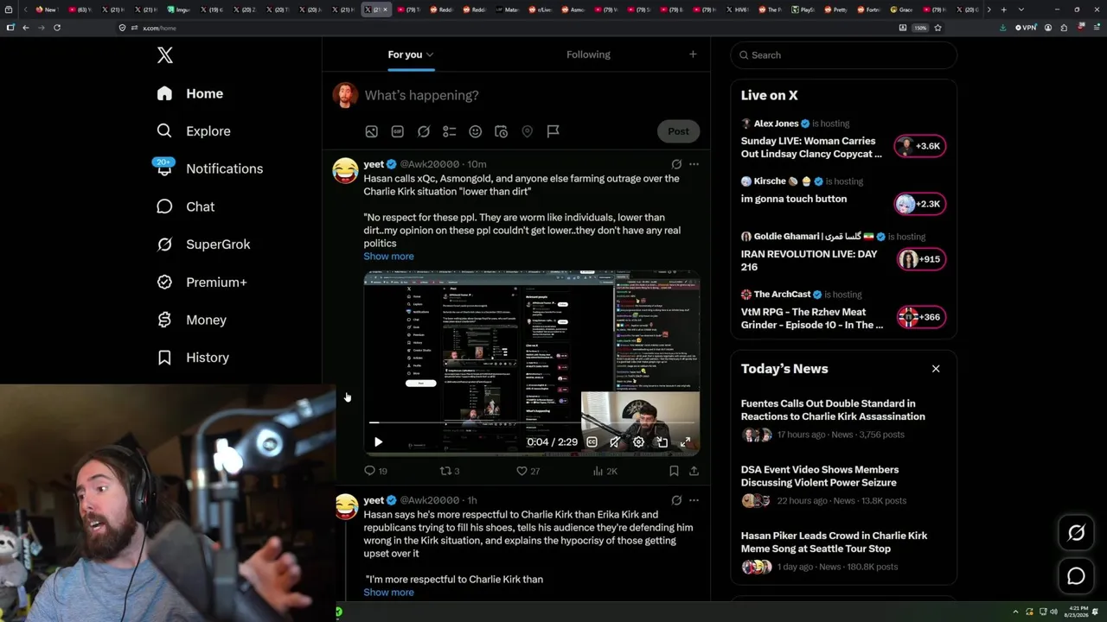Close the Today's News panel

tap(936, 369)
